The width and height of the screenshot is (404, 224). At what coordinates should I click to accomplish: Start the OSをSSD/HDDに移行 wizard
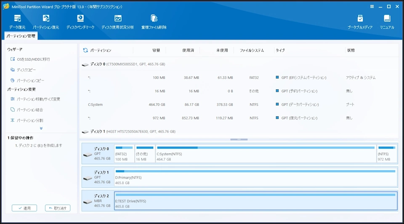30,59
